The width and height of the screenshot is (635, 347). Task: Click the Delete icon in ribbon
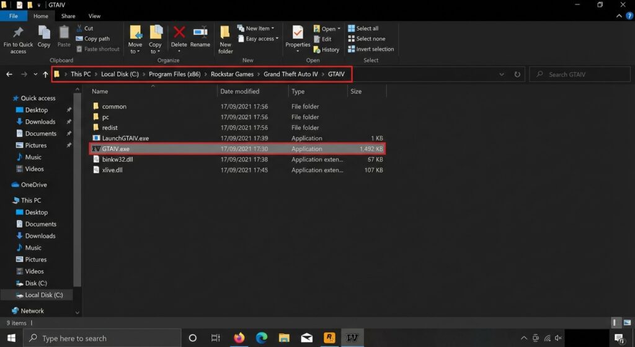[179, 33]
